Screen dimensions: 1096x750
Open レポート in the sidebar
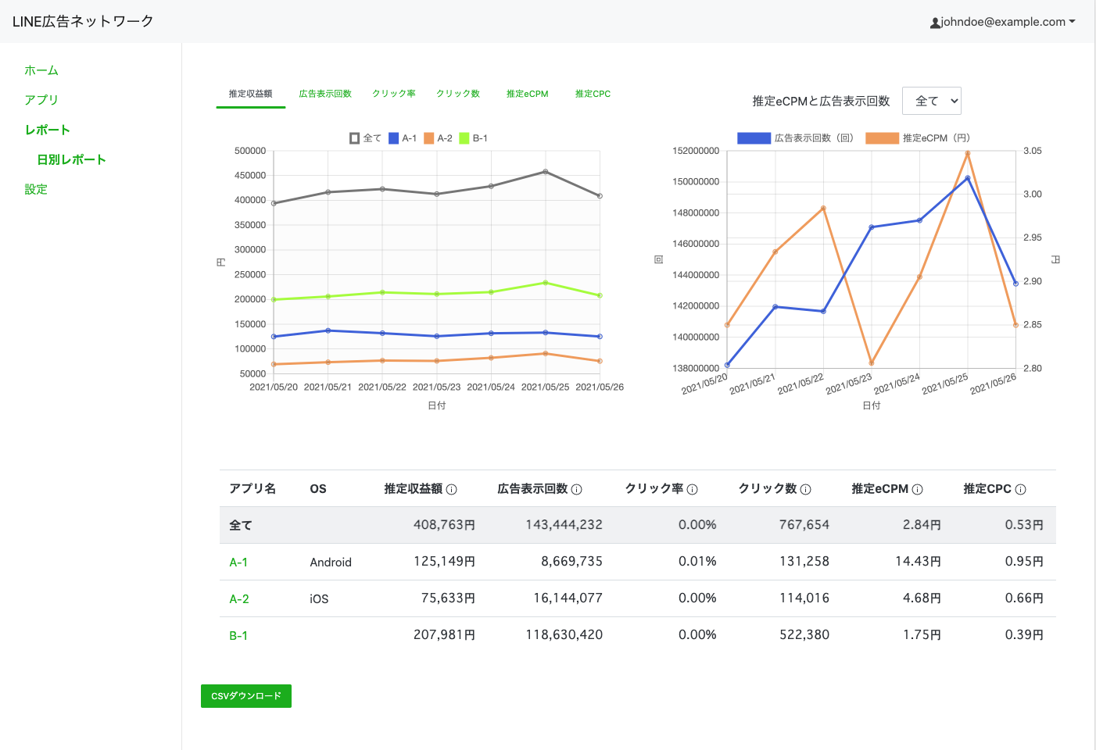48,130
